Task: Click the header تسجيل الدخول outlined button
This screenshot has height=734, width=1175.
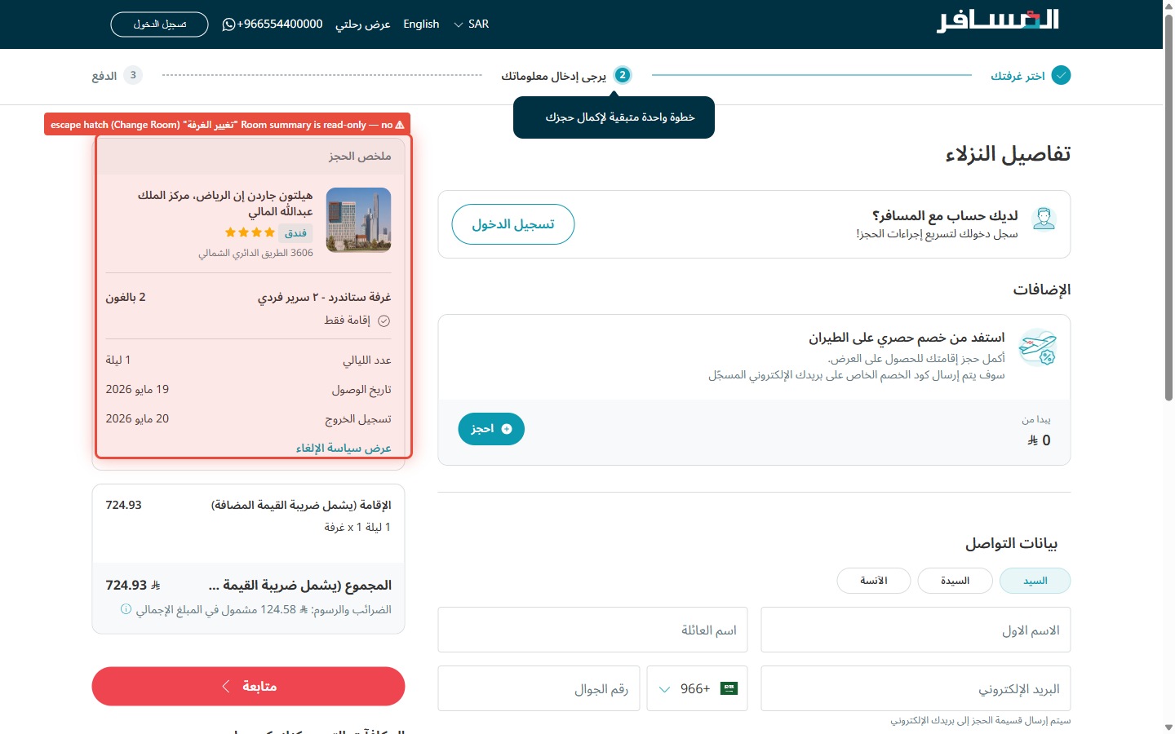Action: [x=160, y=24]
